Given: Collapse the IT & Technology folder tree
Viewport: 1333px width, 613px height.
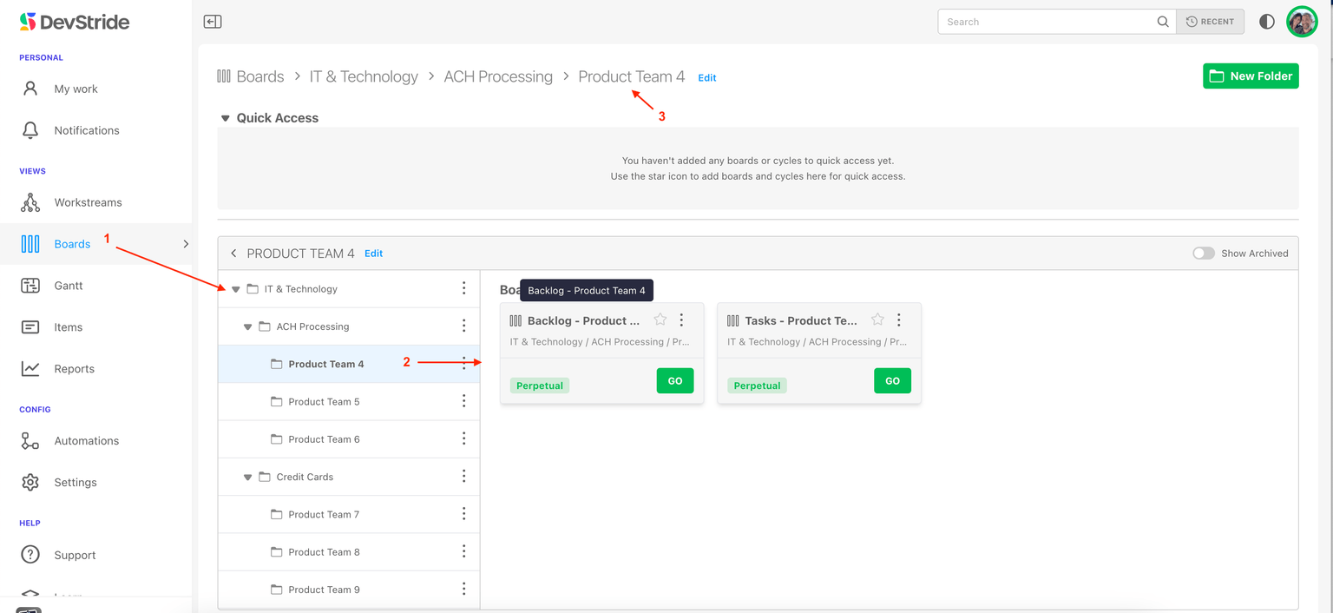Looking at the screenshot, I should point(234,288).
